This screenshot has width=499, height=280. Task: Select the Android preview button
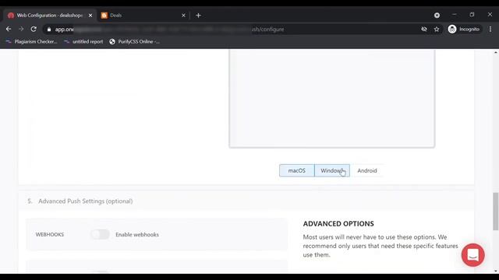point(367,170)
